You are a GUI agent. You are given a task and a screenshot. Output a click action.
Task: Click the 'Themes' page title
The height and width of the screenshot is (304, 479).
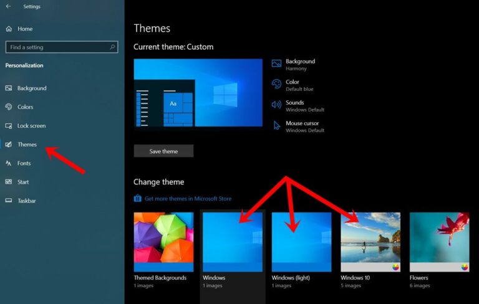click(152, 28)
